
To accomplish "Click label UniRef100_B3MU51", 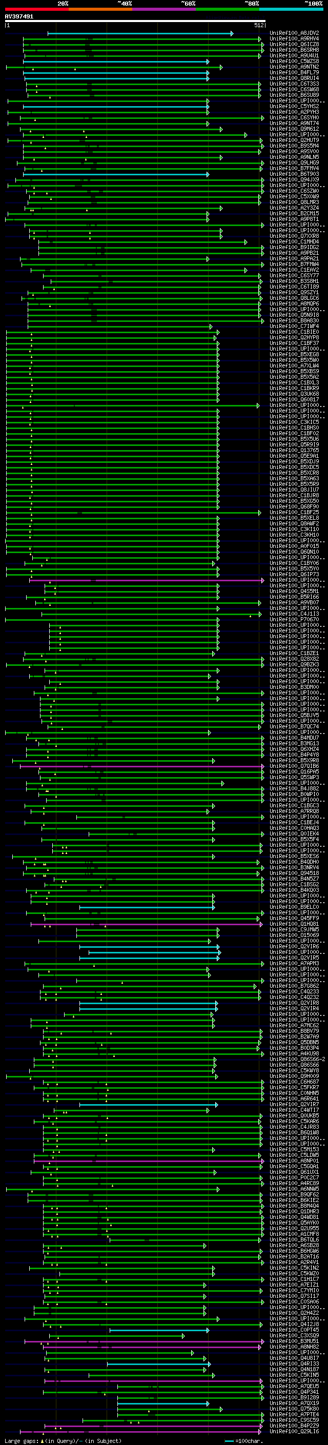I will pos(294,1341).
